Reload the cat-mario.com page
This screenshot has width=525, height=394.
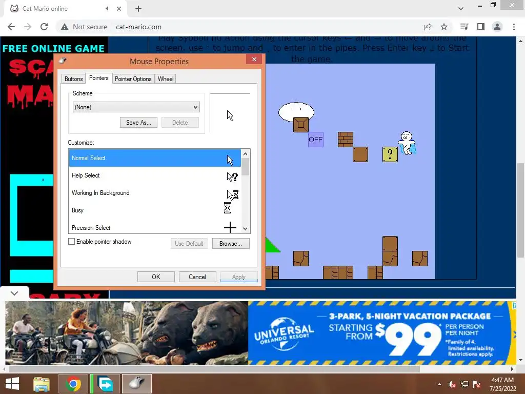(44, 27)
